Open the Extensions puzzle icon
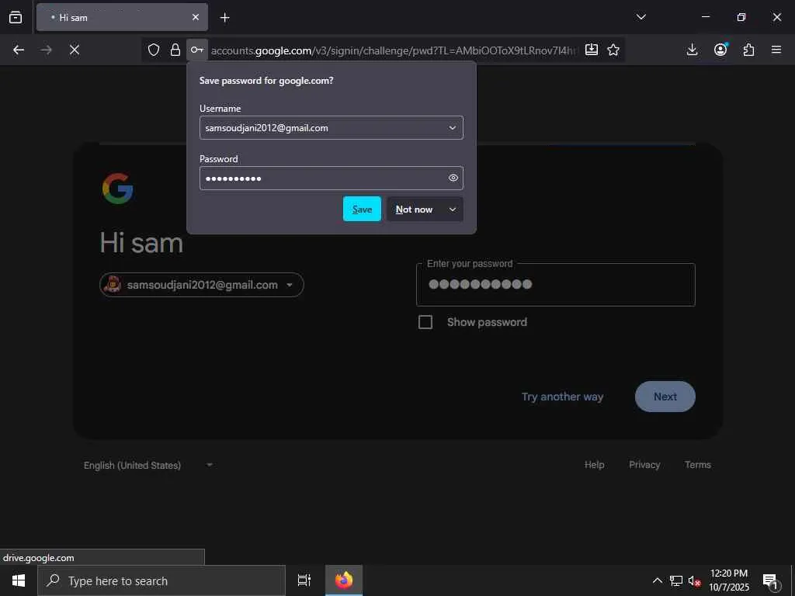The image size is (795, 596). [x=749, y=50]
